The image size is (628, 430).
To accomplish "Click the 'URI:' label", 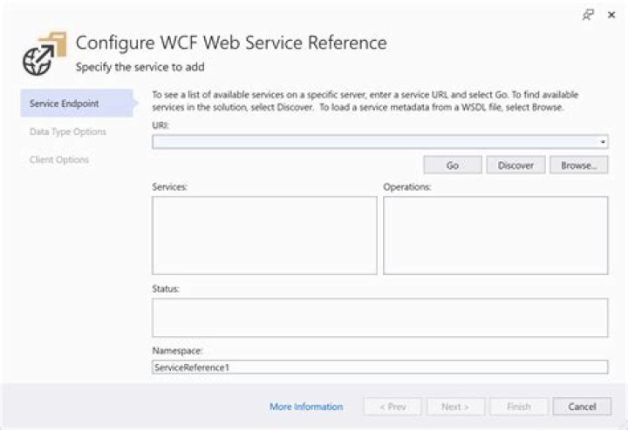I will tap(160, 125).
